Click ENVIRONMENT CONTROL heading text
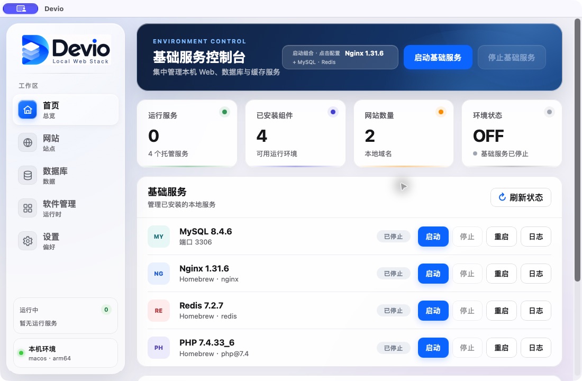The image size is (582, 381). coord(199,41)
